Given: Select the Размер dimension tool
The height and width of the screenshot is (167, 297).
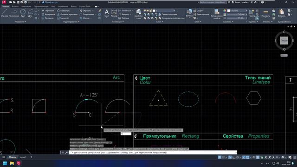Looking at the screenshot, I should [x=114, y=13].
